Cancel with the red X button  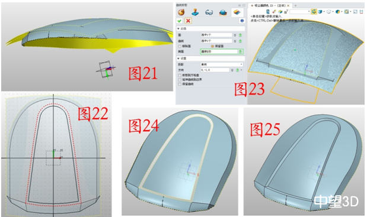pyautogui.click(x=188, y=21)
